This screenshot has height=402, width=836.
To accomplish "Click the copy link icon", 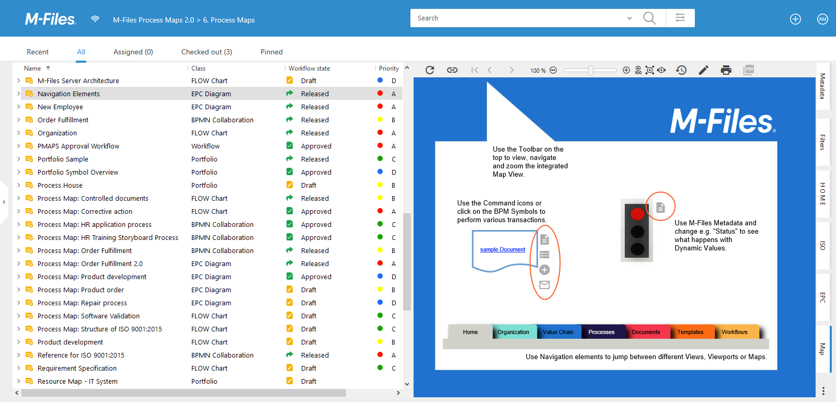I will click(x=452, y=70).
